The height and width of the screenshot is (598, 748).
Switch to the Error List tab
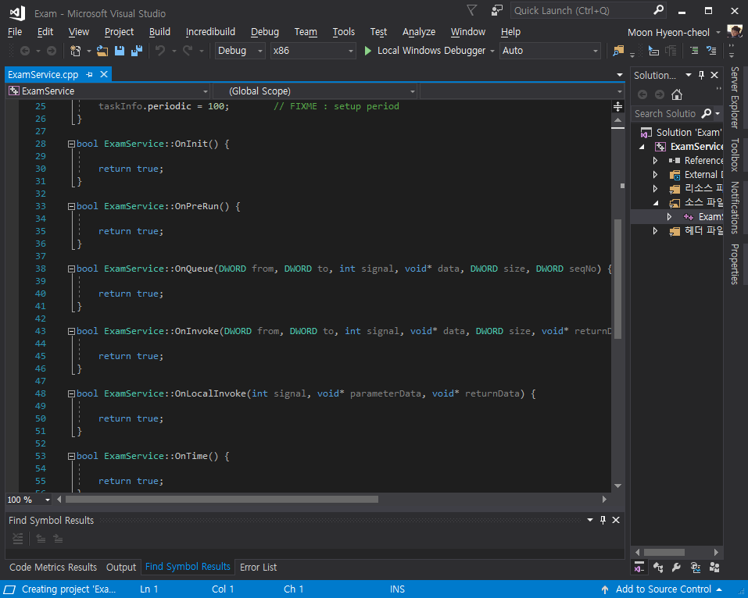(258, 568)
